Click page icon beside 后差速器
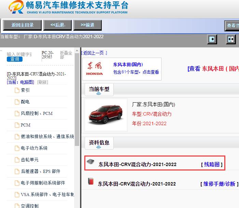Screen dimensions: 239x208 click(17, 171)
